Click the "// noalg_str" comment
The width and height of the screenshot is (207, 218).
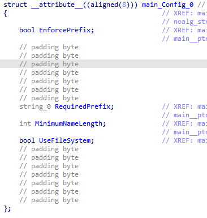tap(184, 22)
